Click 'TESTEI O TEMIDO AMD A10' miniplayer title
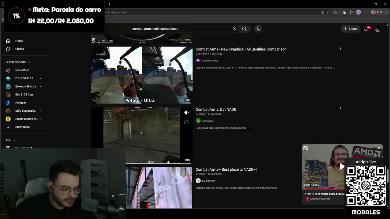The width and height of the screenshot is (390, 219). tap(324, 194)
